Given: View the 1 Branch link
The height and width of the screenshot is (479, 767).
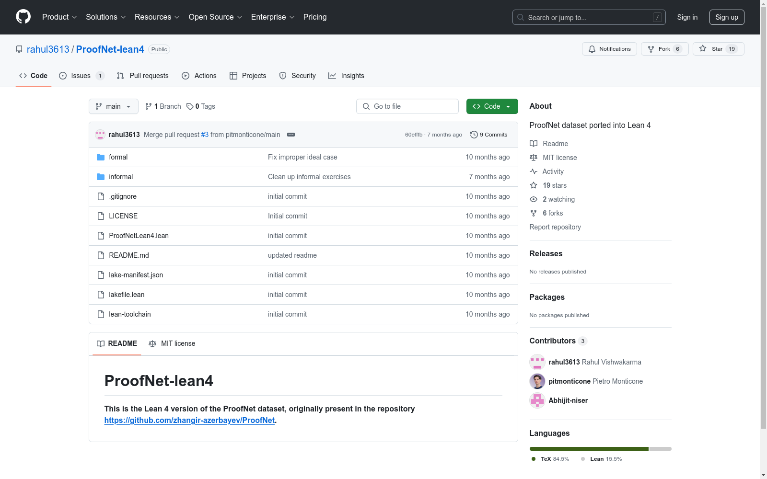Looking at the screenshot, I should click(163, 106).
